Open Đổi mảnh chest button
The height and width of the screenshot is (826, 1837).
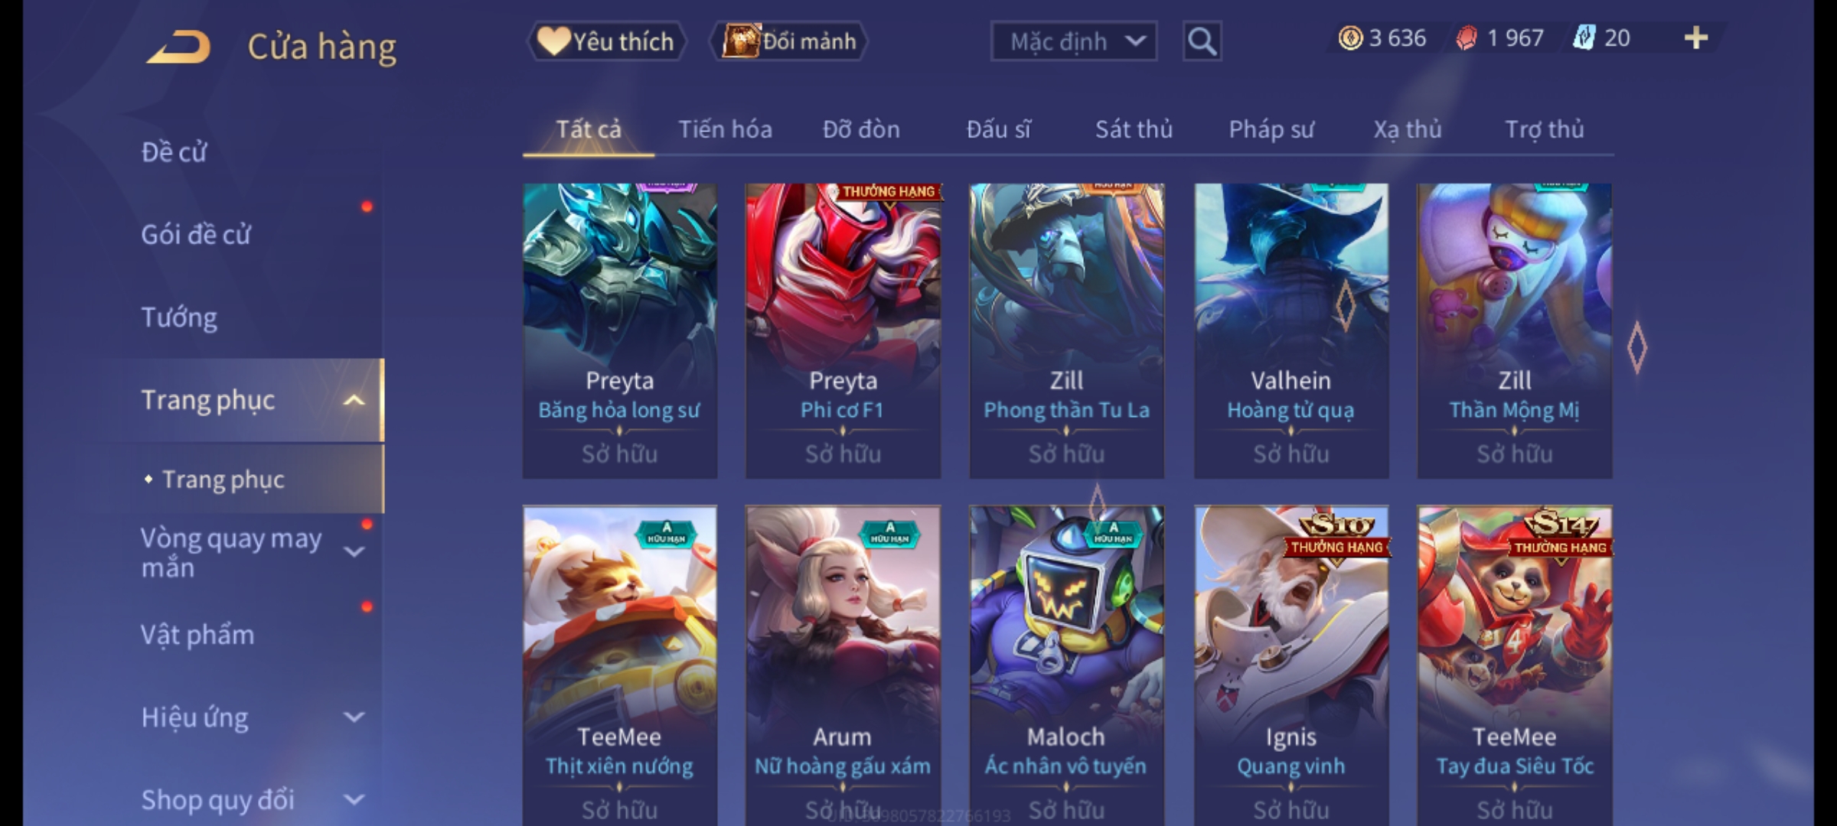pos(788,41)
